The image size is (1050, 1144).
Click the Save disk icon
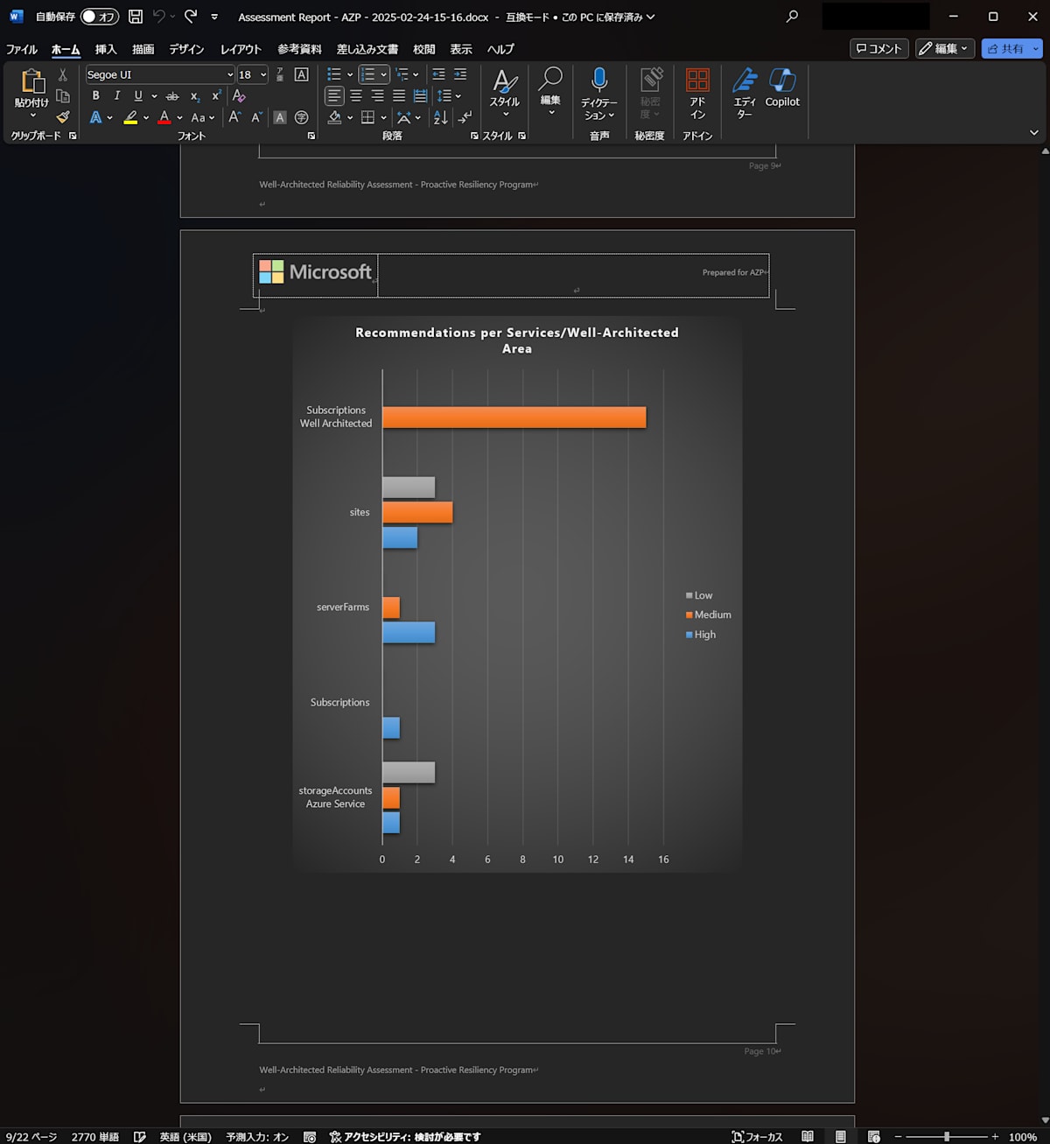[136, 17]
